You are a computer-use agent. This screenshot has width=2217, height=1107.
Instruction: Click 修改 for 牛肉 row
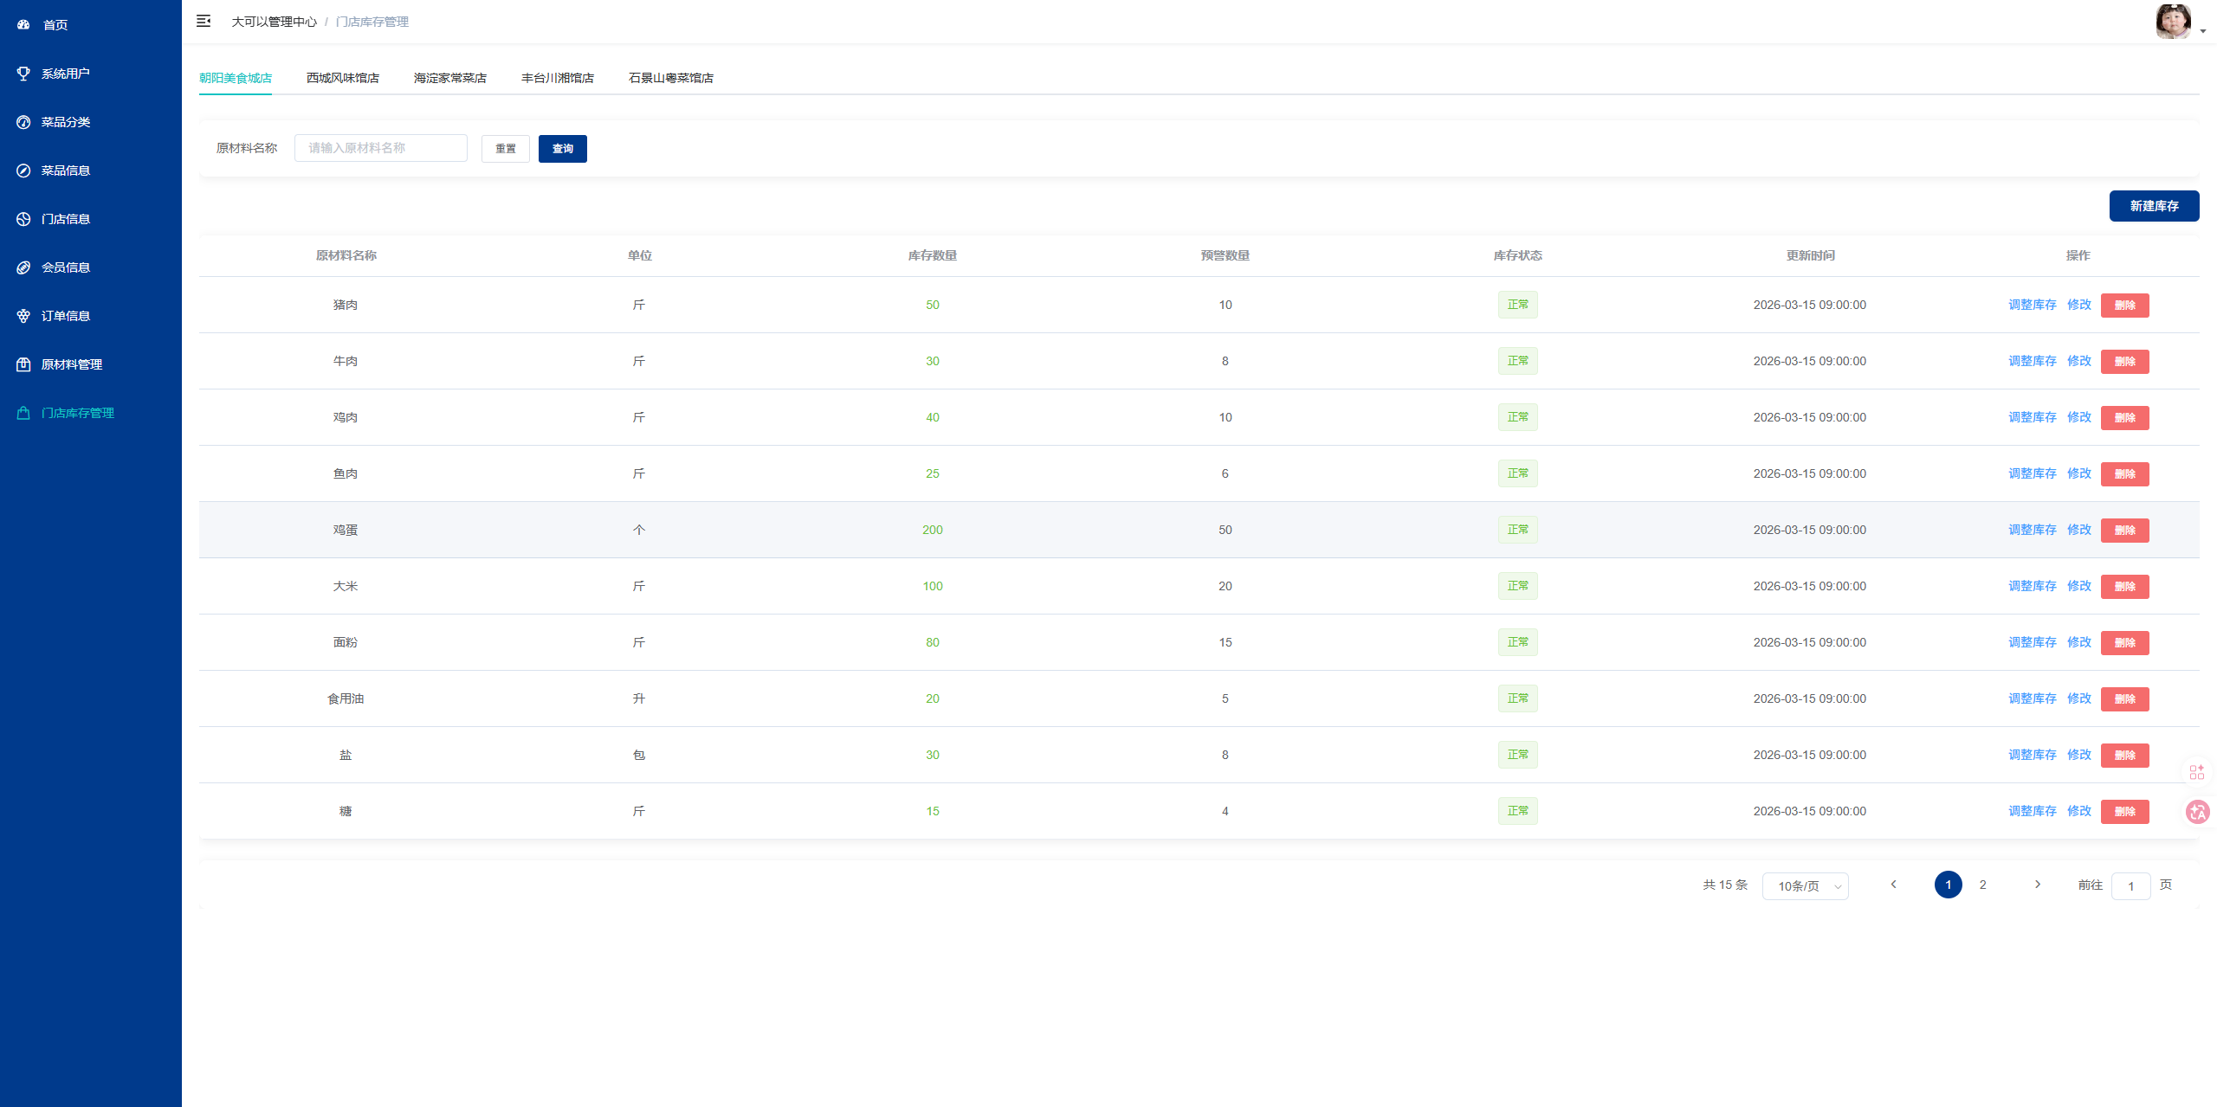pos(2078,361)
